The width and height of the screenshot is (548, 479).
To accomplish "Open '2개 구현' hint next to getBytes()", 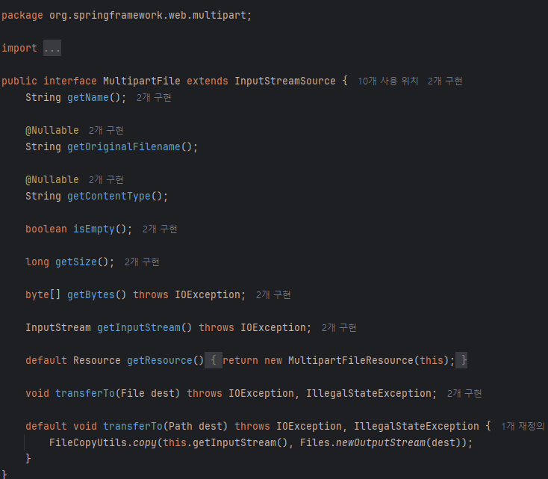I will tap(273, 295).
